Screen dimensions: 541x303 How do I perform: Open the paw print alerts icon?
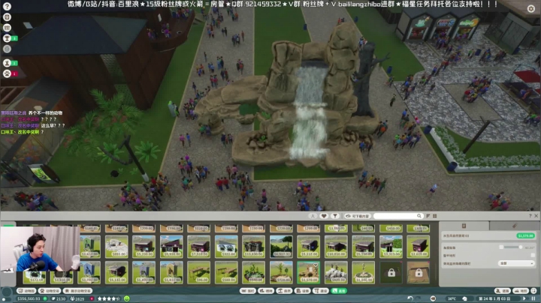7,73
